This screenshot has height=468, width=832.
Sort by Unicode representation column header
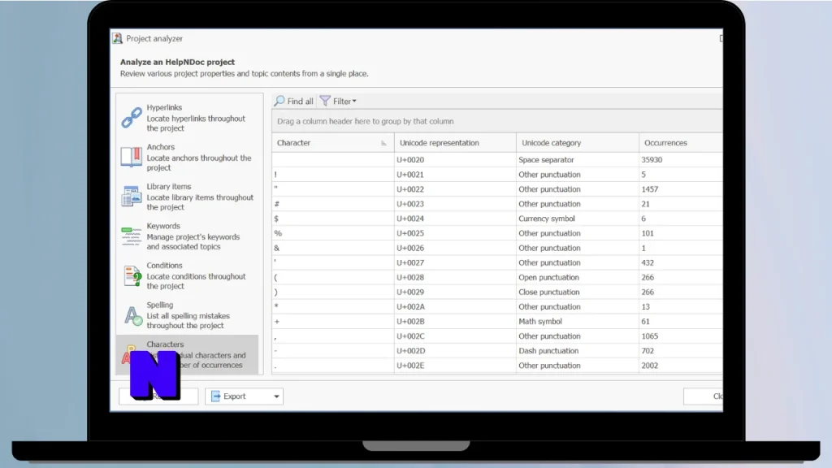pyautogui.click(x=455, y=143)
